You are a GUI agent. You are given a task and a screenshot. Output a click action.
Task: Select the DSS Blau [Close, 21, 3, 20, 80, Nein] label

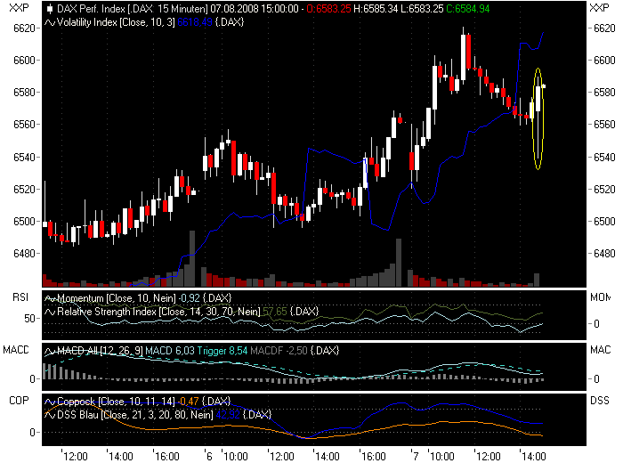point(135,415)
